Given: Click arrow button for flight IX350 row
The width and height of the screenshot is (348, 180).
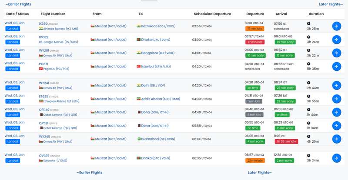Looking at the screenshot, I should (336, 26).
